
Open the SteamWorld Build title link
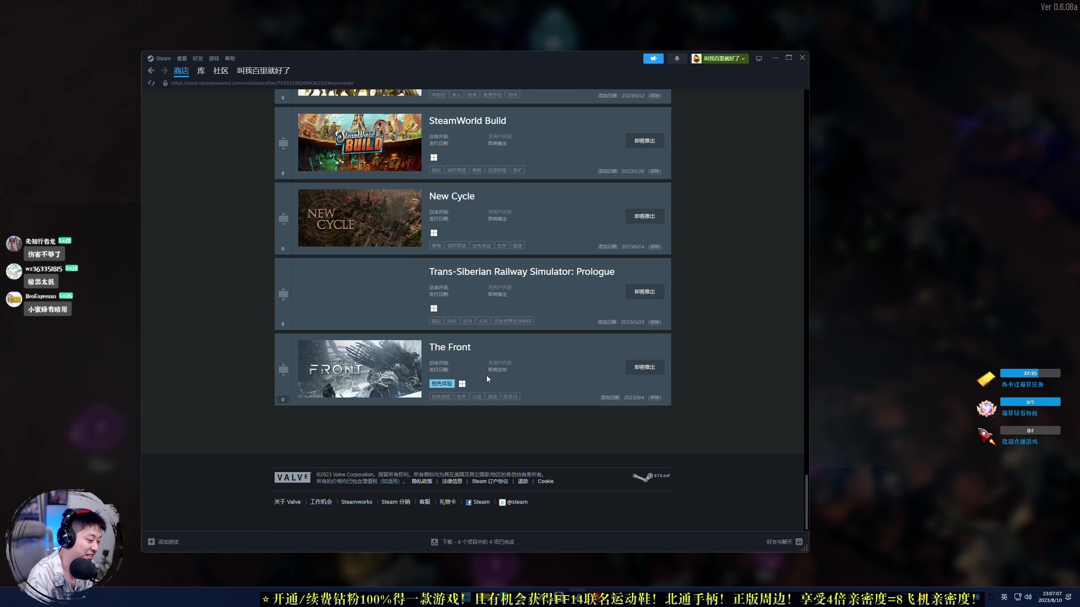coord(467,121)
